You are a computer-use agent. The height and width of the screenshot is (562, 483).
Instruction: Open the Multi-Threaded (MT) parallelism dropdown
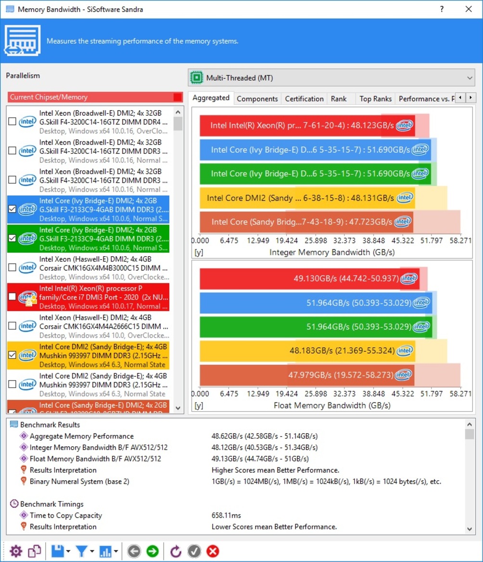coord(331,77)
